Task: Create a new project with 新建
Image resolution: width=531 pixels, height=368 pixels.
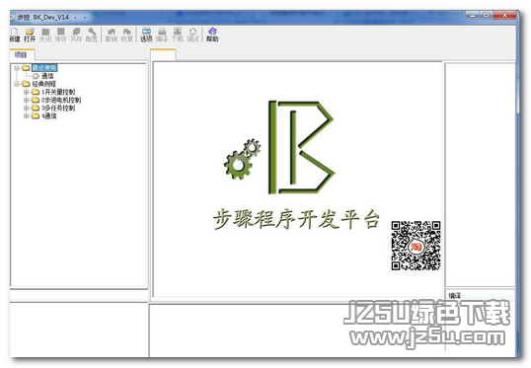Action: [x=15, y=36]
